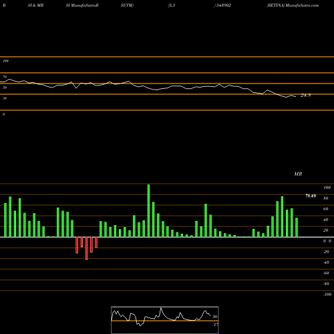Click the 'SI(TM)' header label
This screenshot has width=334, height=334.
pyautogui.click(x=127, y=5)
